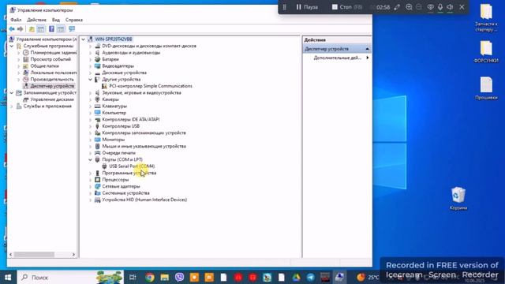This screenshot has height=284, width=505.
Task: Collapse Служебные программы in the left tree
Action: tap(12, 46)
